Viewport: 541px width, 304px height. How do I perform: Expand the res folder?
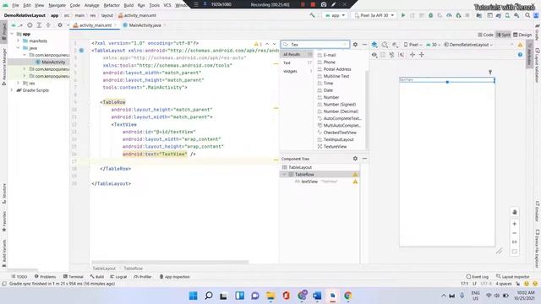tap(19, 83)
